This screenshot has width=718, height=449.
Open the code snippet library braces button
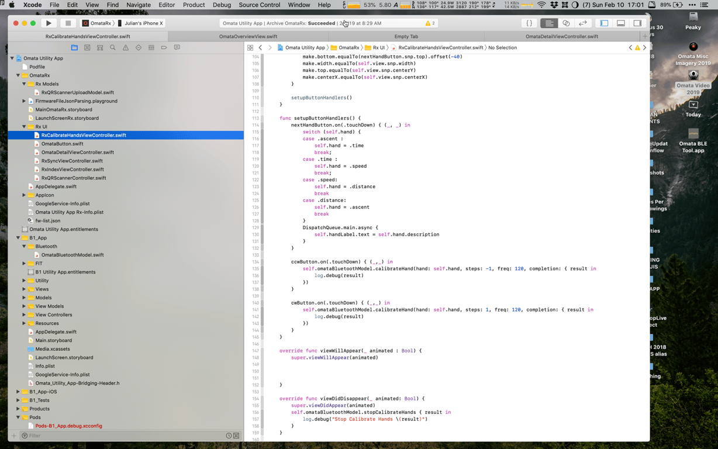click(529, 23)
